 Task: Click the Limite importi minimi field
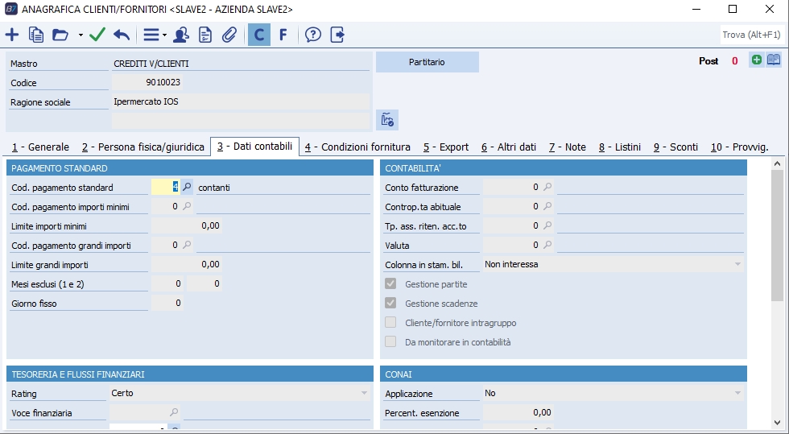(x=186, y=226)
